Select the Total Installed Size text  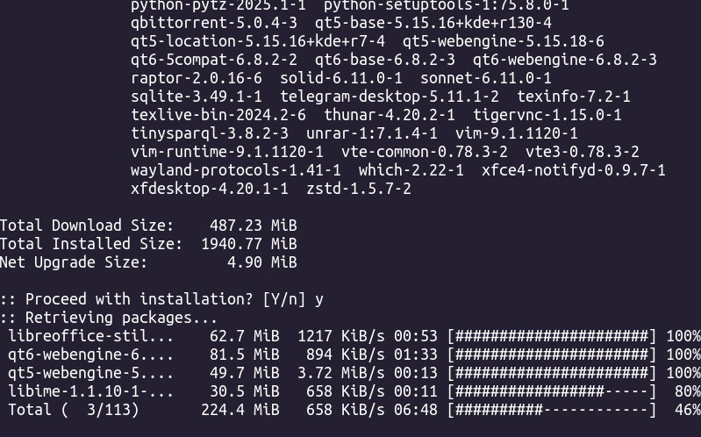pyautogui.click(x=91, y=242)
